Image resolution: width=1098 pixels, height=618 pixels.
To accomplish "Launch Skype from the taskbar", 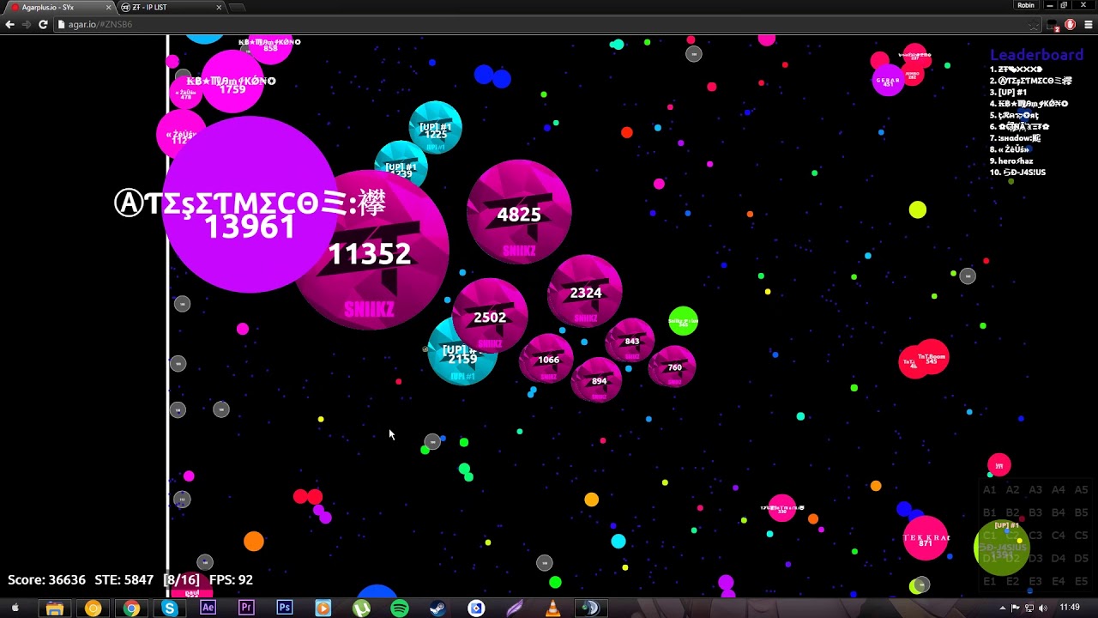I will point(170,609).
